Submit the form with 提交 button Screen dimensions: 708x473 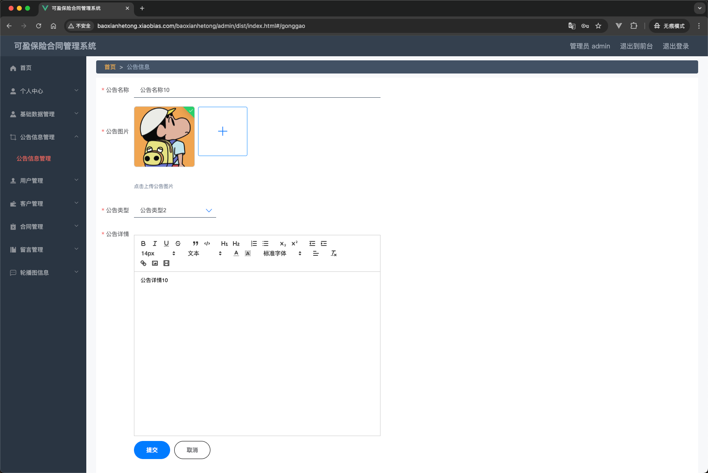pos(152,450)
